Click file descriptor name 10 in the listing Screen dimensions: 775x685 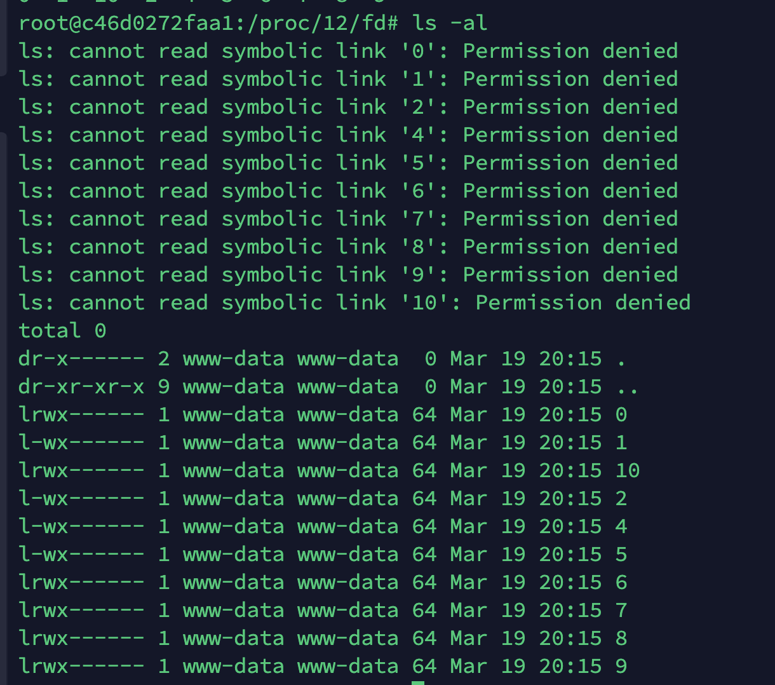[628, 471]
